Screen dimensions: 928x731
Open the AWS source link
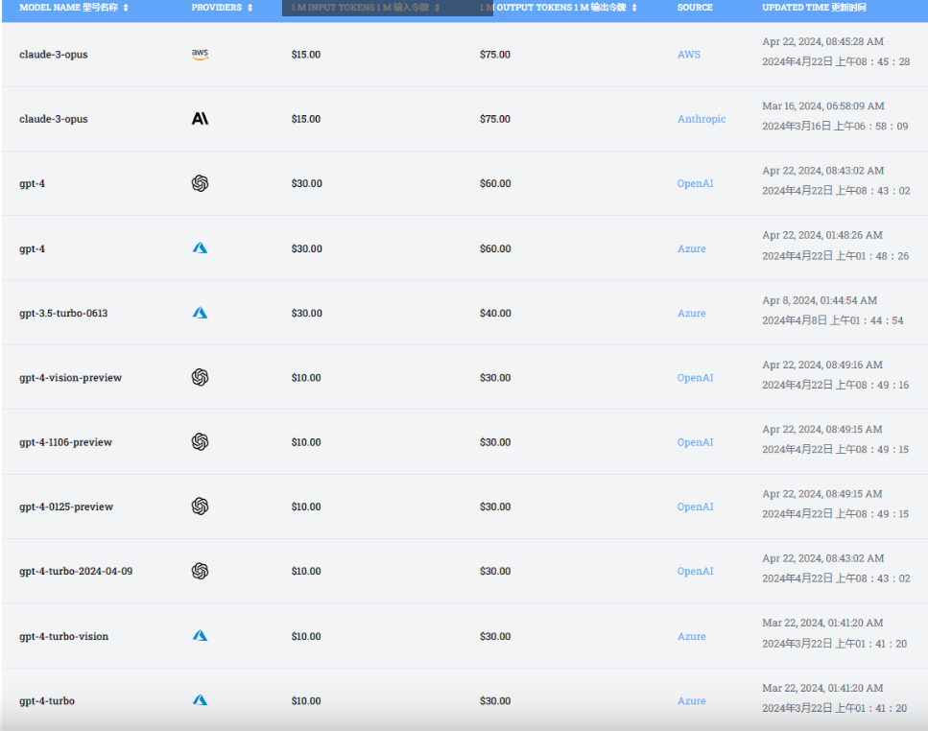coord(689,55)
